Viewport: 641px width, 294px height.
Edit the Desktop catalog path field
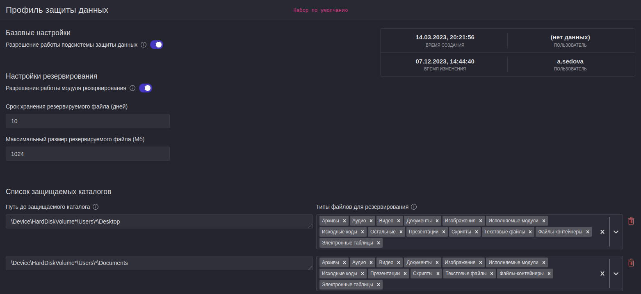pyautogui.click(x=159, y=222)
